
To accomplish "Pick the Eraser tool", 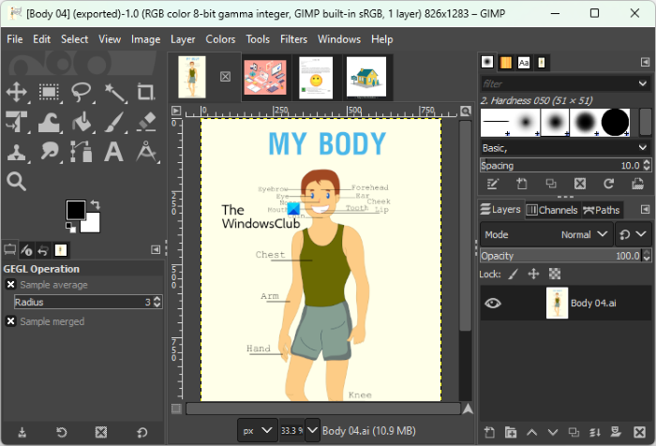I will [145, 122].
